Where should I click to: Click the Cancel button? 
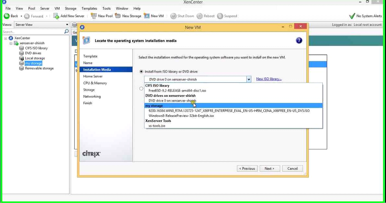coord(292,169)
